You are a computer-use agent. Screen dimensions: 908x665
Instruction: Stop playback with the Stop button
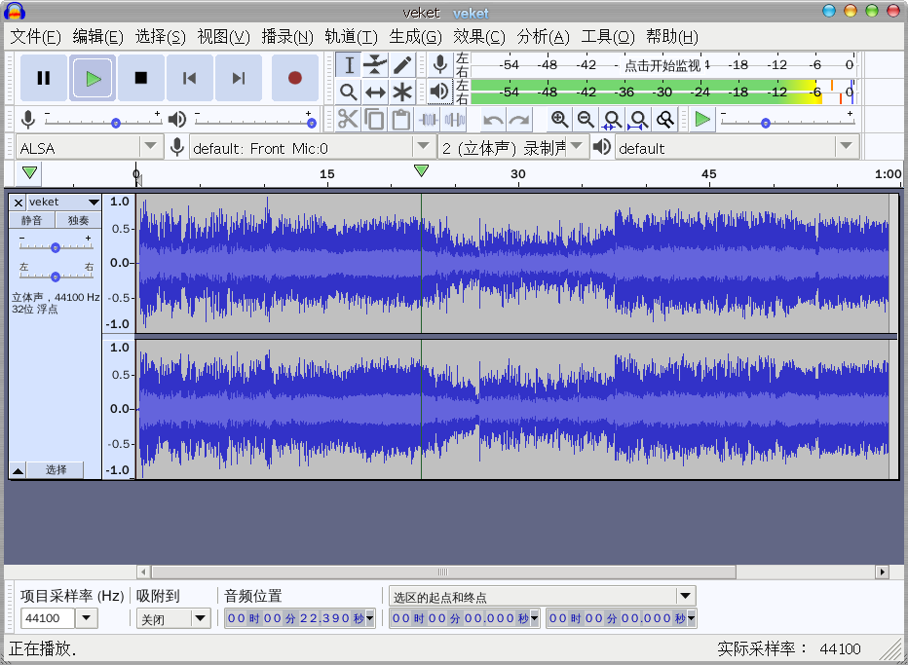point(140,78)
